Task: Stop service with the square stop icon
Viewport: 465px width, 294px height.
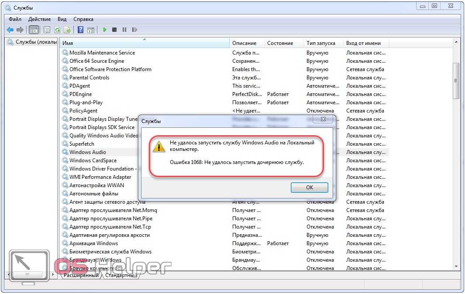Action: coord(114,30)
